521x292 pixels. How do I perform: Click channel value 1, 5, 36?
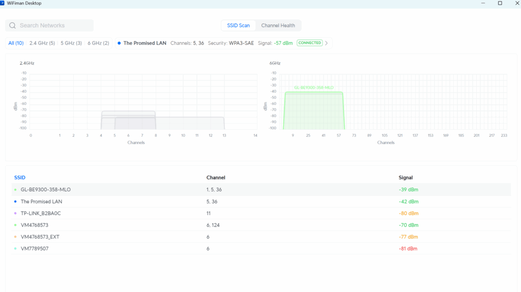coord(214,190)
